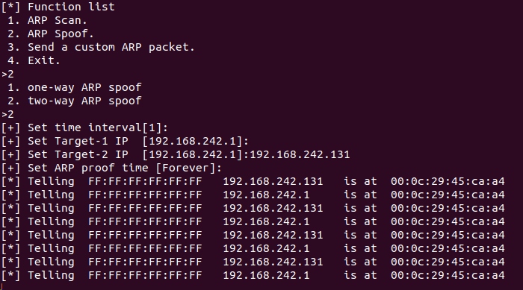Select the ARP Scan menu line
This screenshot has height=290, width=523.
(47, 20)
